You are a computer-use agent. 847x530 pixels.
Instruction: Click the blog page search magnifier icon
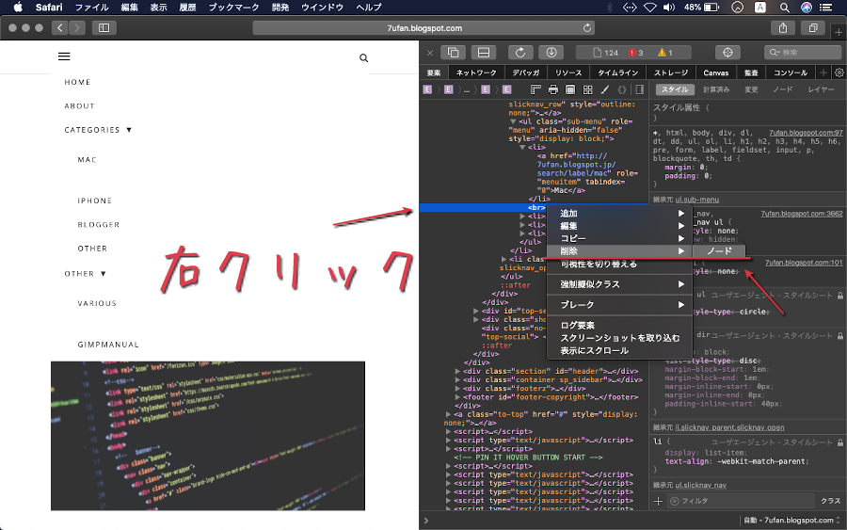[x=363, y=57]
